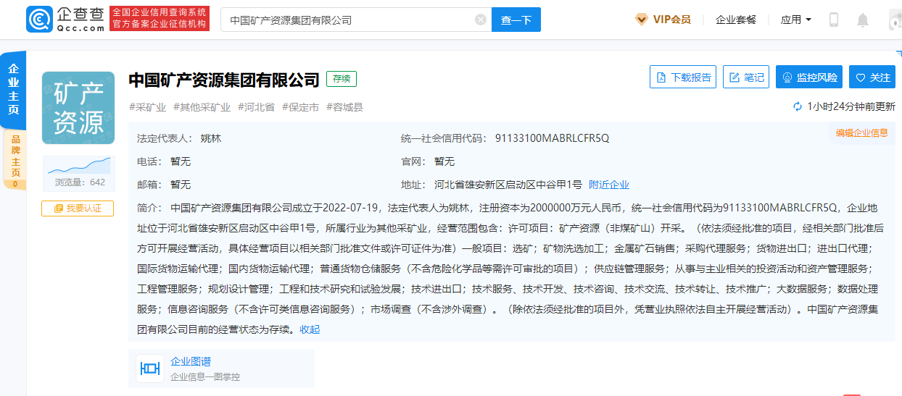902x396 pixels.
Task: Click legal representative name 姚林
Action: [211, 138]
